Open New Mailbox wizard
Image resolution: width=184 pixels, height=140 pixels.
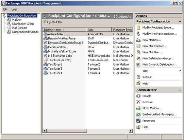tap(151, 40)
